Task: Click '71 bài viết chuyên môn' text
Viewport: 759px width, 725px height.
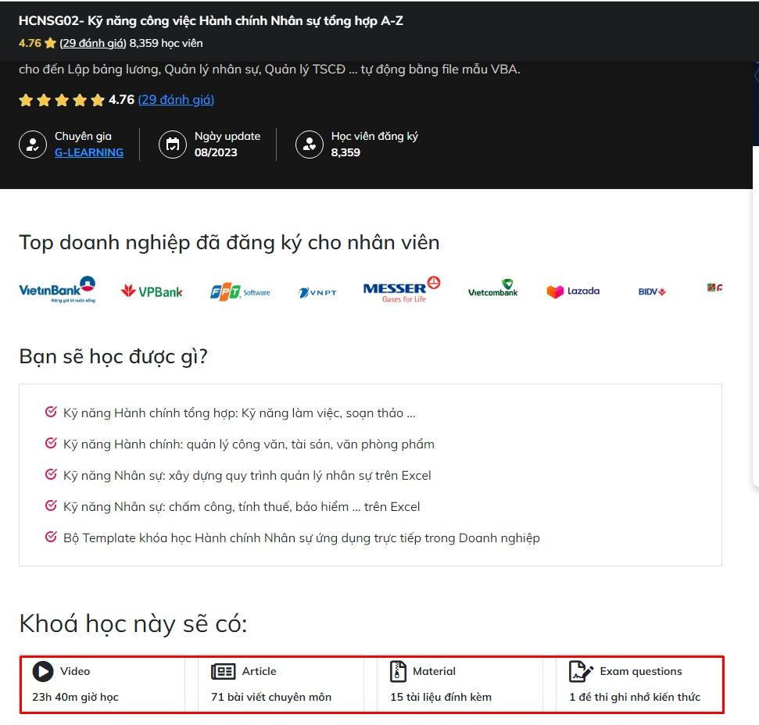Action: pos(271,697)
